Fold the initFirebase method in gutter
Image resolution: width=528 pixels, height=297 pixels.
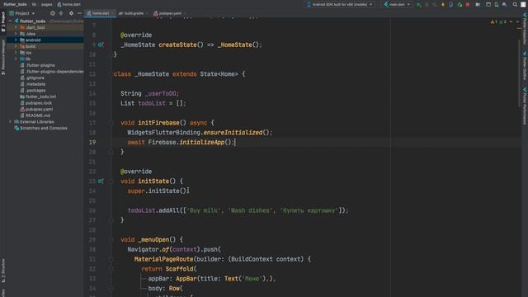[x=111, y=123]
